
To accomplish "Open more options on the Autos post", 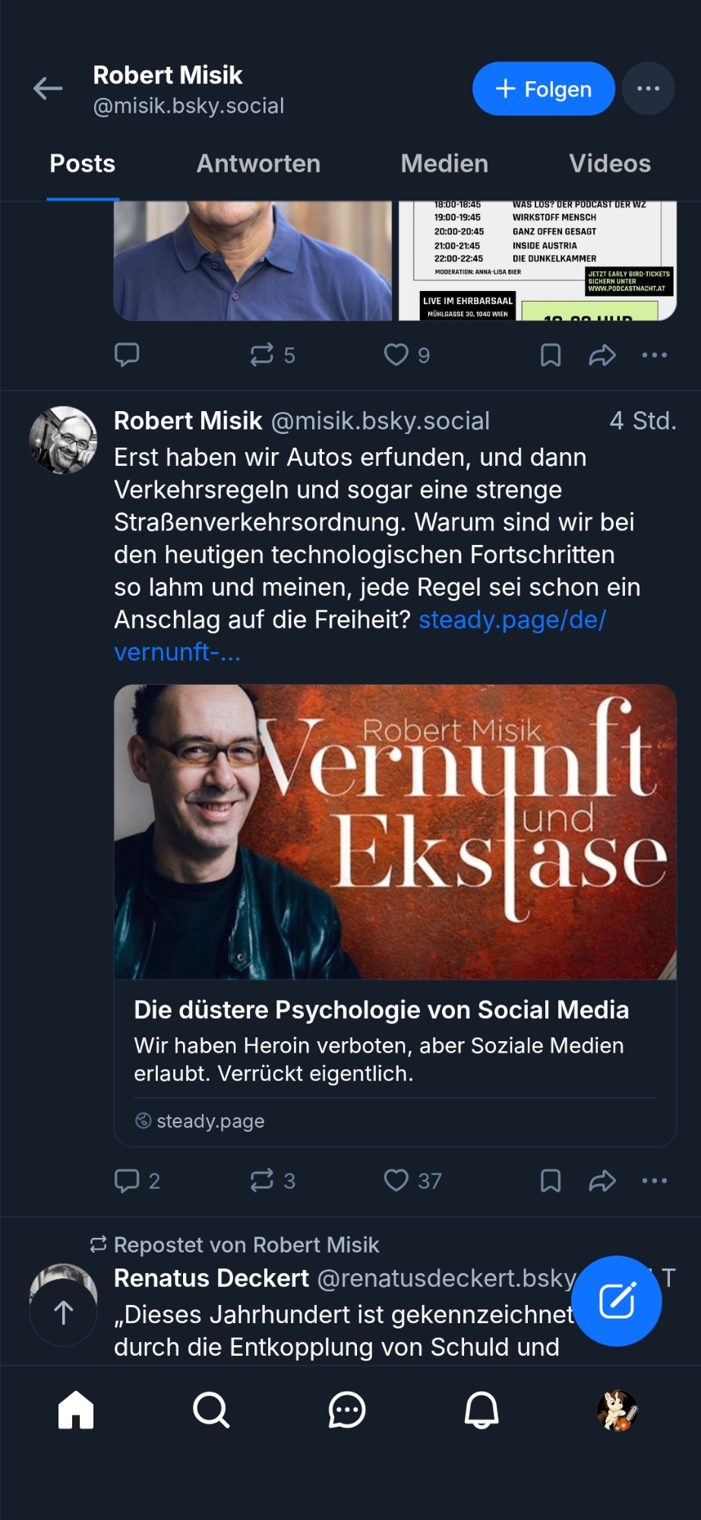I will 654,1180.
